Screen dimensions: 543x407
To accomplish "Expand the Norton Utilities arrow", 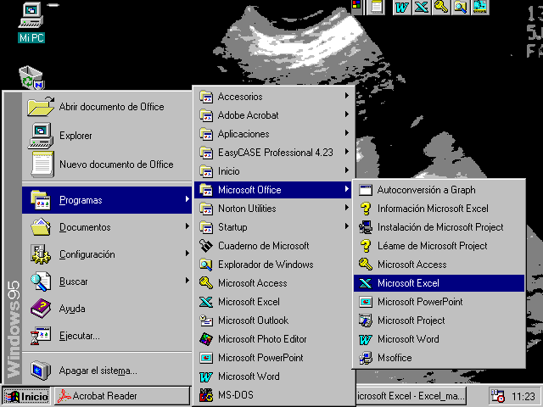I will 347,208.
